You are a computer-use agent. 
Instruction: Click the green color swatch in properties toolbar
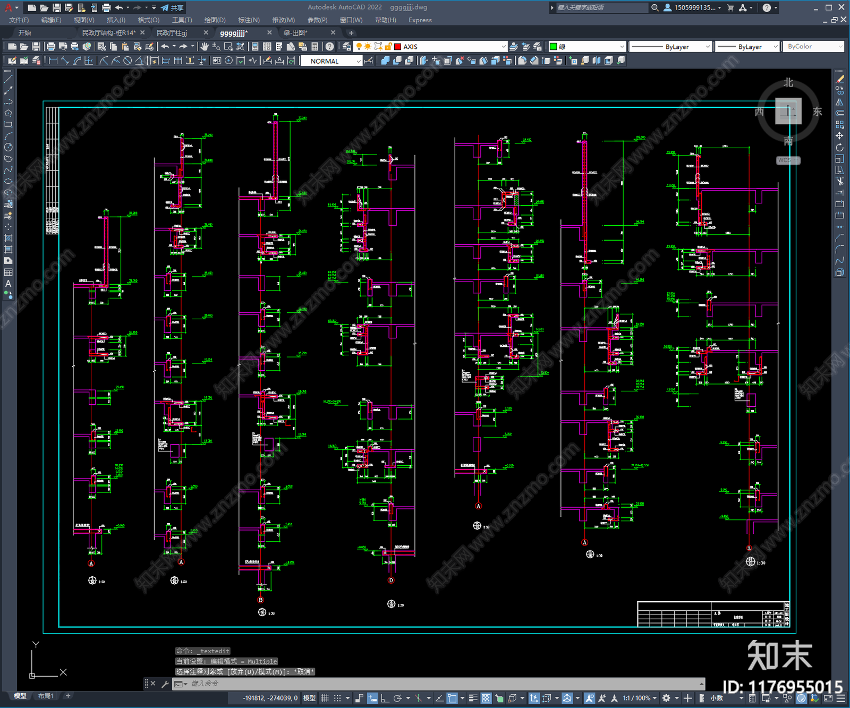tap(553, 47)
